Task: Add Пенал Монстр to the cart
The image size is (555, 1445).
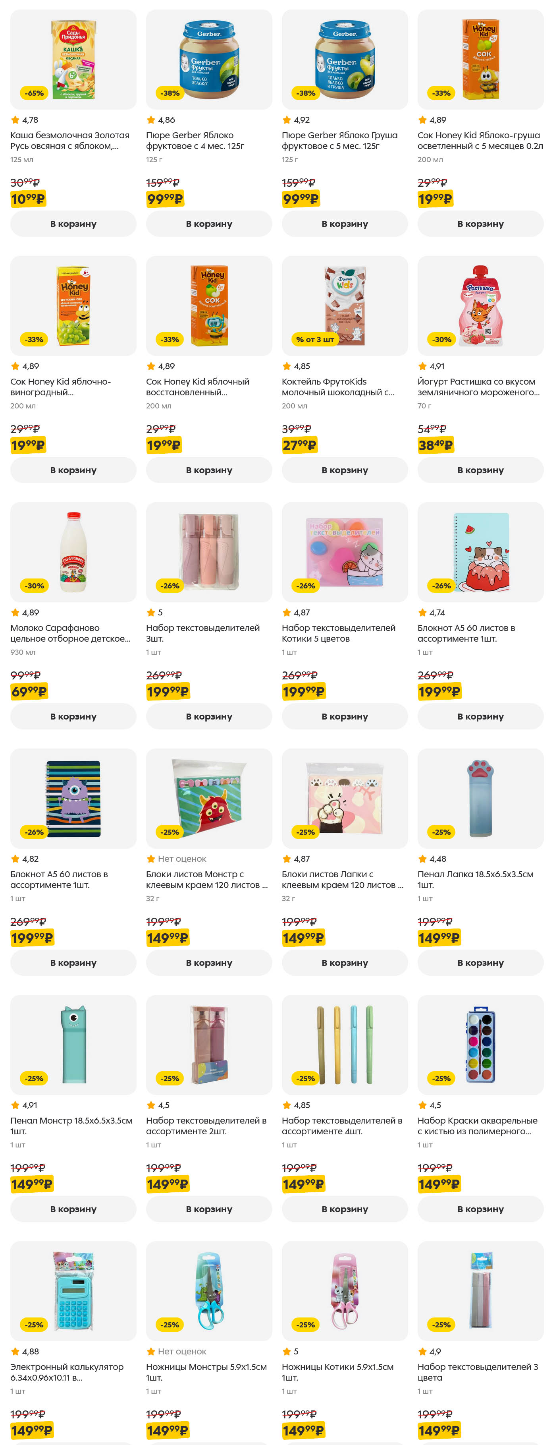Action: [x=73, y=1209]
